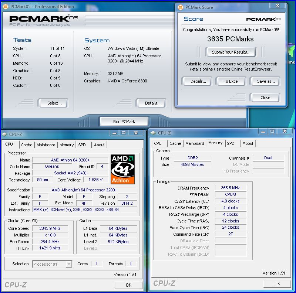Open About tab in right CPU-Z

pyautogui.click(x=248, y=143)
